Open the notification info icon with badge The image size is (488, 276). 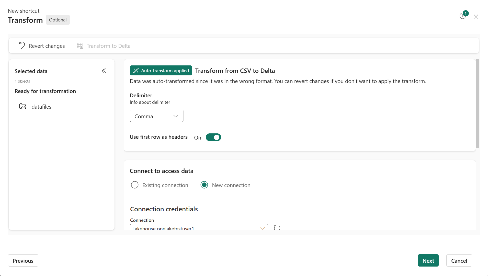[x=463, y=16]
